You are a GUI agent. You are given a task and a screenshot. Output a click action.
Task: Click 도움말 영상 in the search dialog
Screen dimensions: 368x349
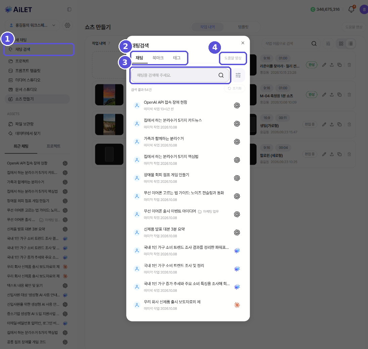pyautogui.click(x=233, y=58)
